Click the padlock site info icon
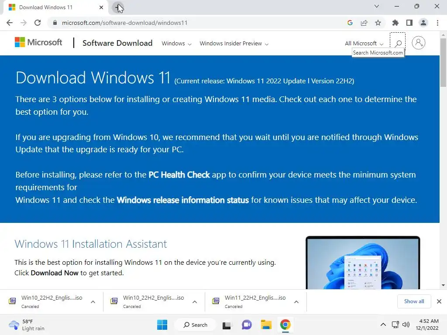This screenshot has width=447, height=335. pos(55,23)
